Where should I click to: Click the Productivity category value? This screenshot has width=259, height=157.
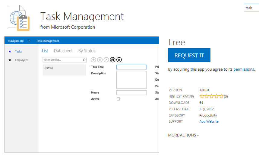(208, 115)
